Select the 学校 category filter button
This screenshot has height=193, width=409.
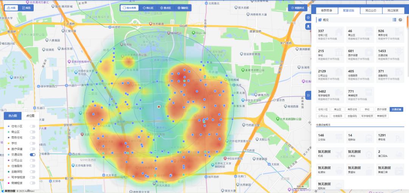(367, 109)
